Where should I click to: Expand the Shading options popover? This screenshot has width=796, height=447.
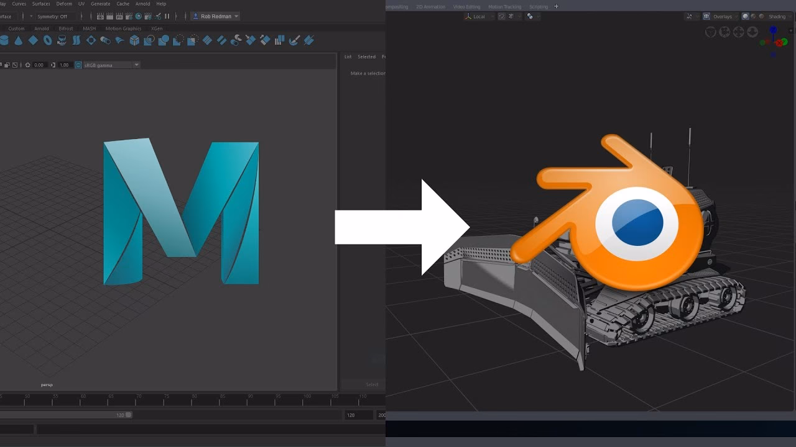click(779, 16)
